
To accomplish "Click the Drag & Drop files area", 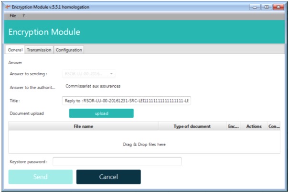I will pos(144,144).
